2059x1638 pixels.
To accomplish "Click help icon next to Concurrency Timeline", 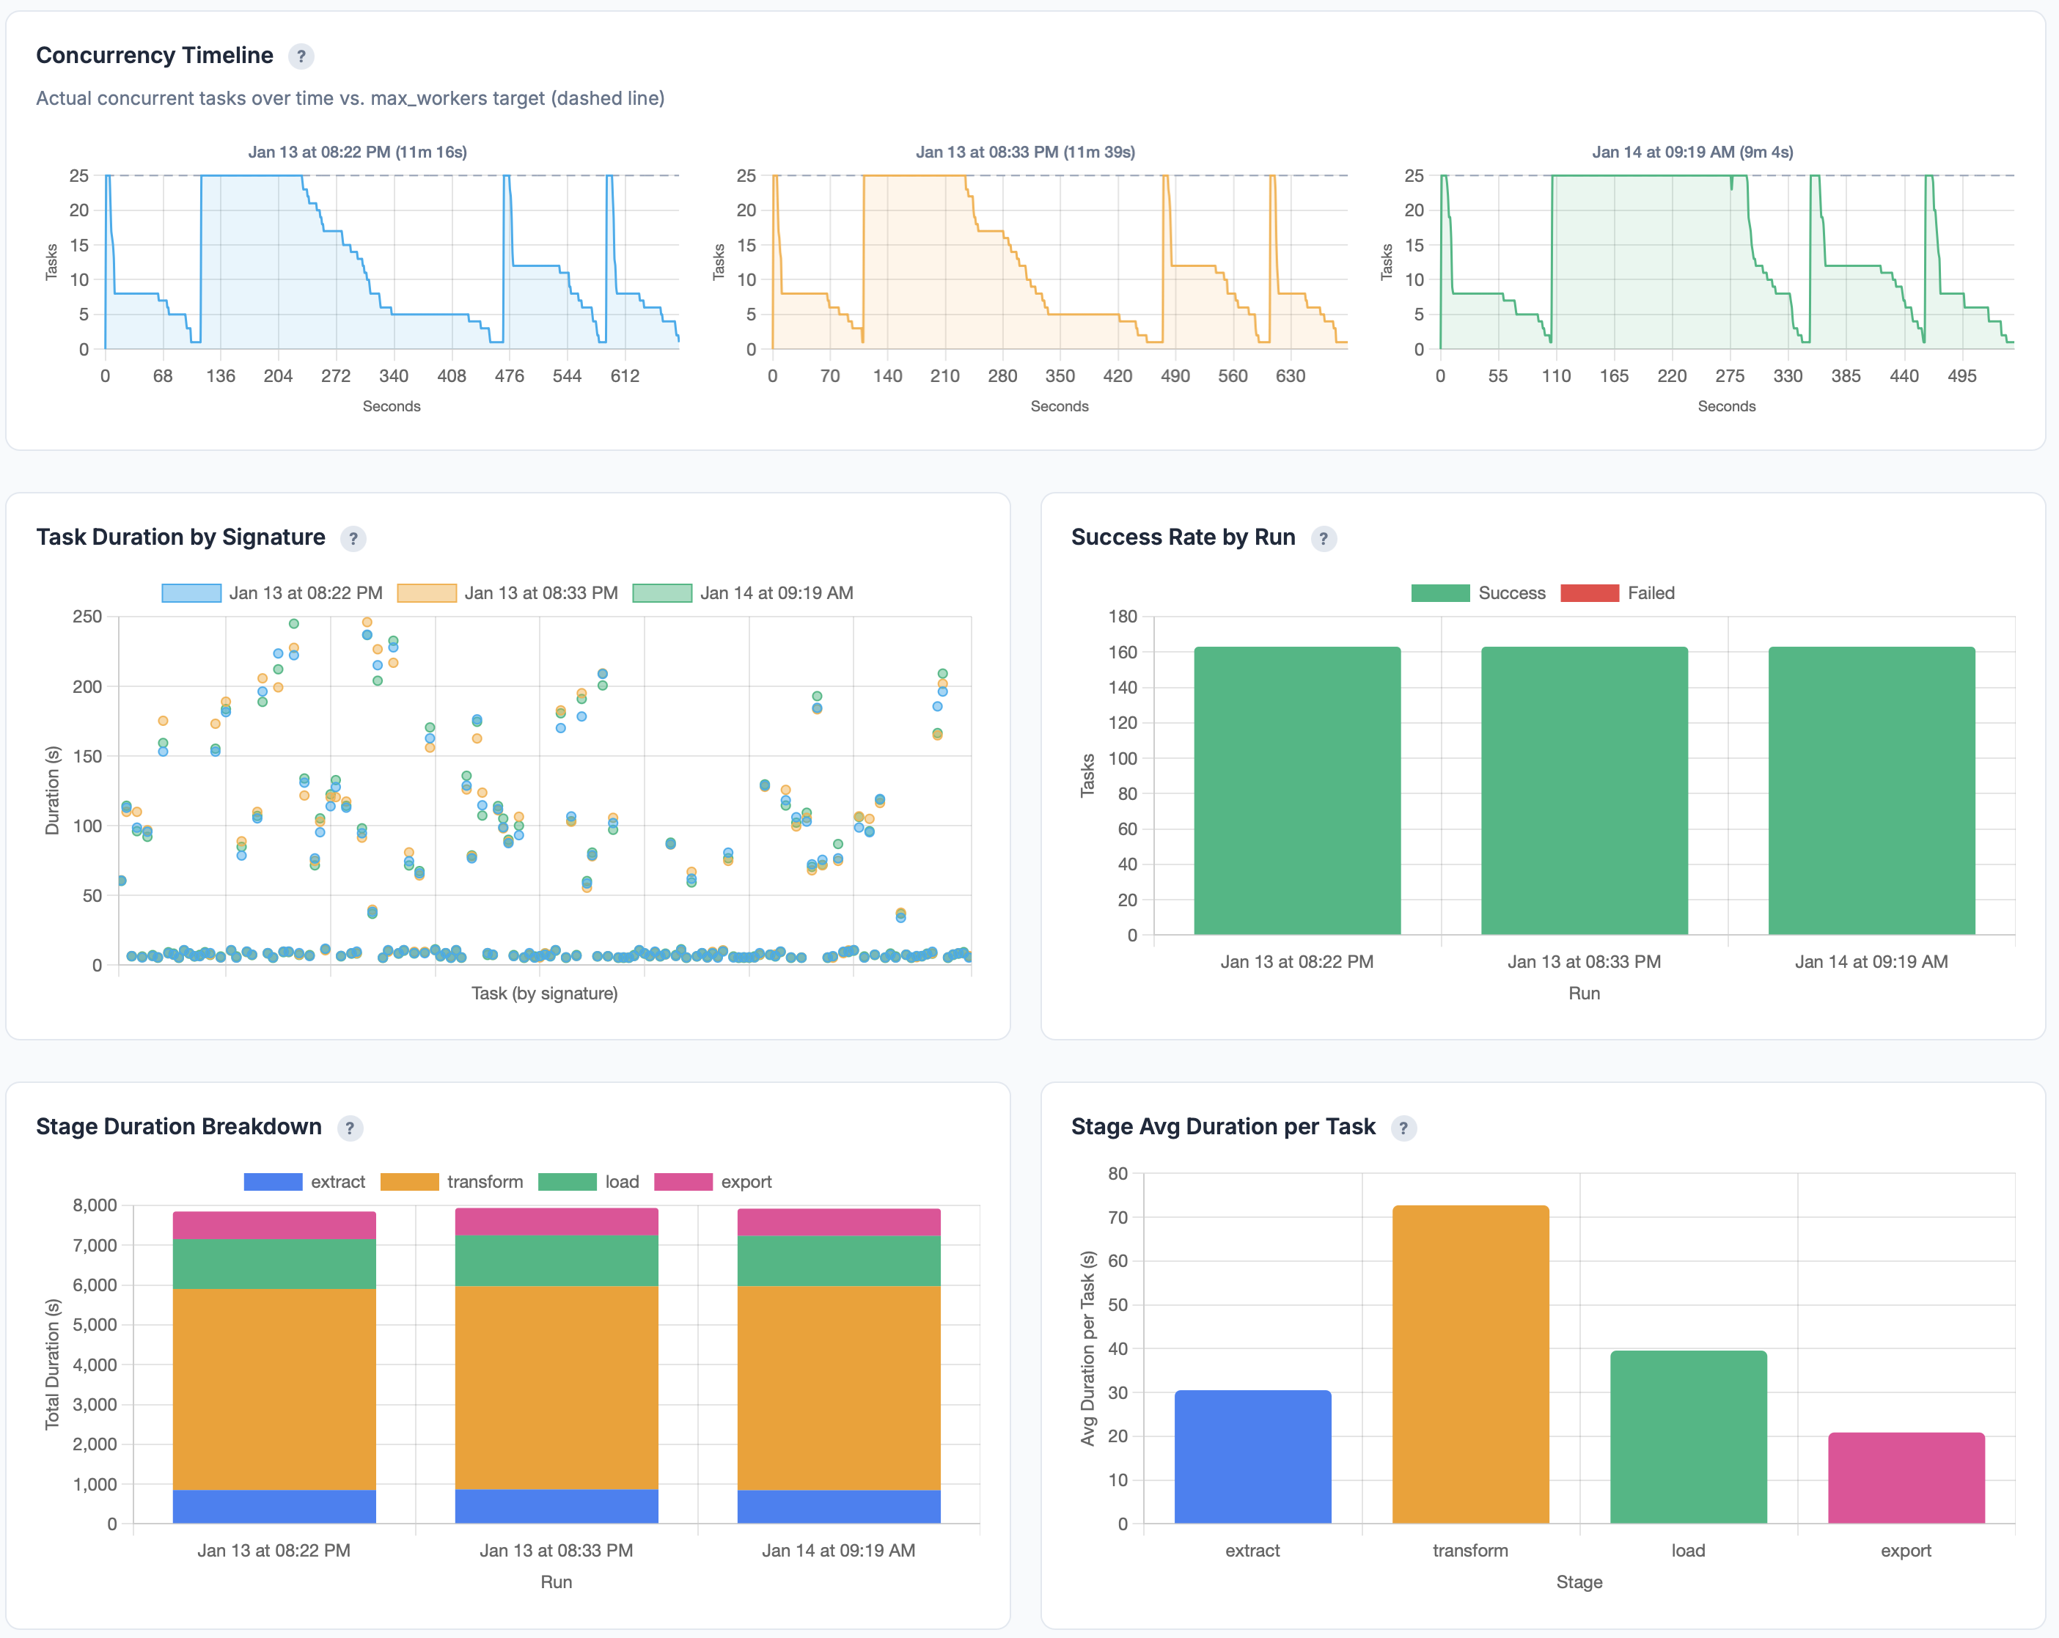I will pyautogui.click(x=301, y=56).
